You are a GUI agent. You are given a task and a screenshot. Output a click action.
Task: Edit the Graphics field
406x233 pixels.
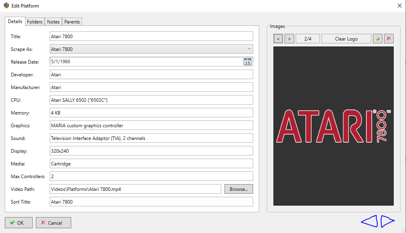(151, 125)
